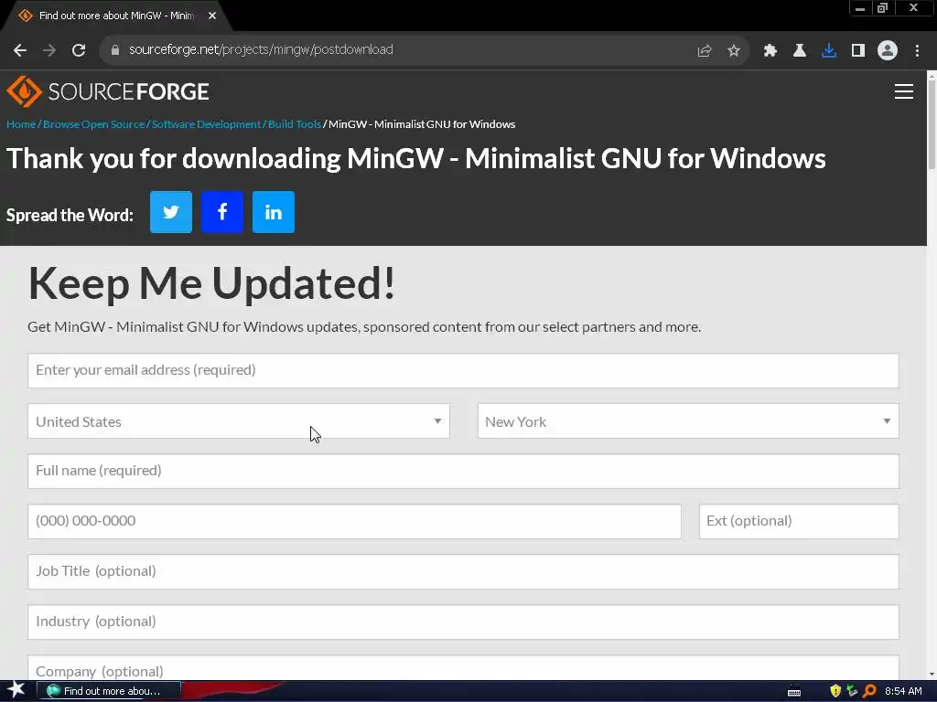Image resolution: width=937 pixels, height=702 pixels.
Task: Click the magnifier tray icon
Action: click(869, 691)
